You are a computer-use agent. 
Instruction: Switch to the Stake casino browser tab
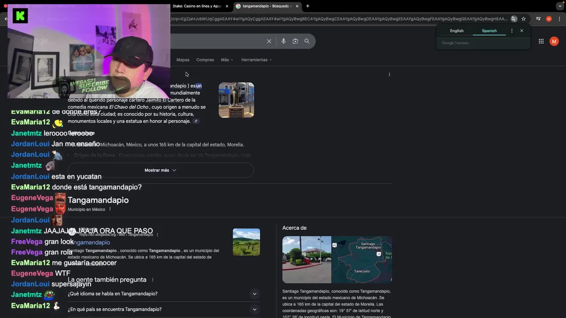197,6
